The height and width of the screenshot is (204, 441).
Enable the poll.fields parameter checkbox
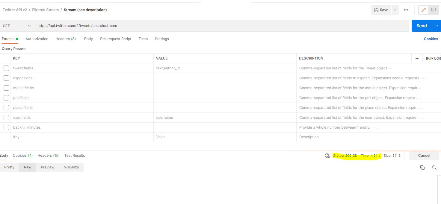point(6,98)
